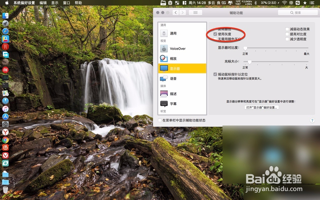The height and width of the screenshot is (200, 320).
Task: Click the Sogou S icon in menu bar
Action: click(x=298, y=3)
